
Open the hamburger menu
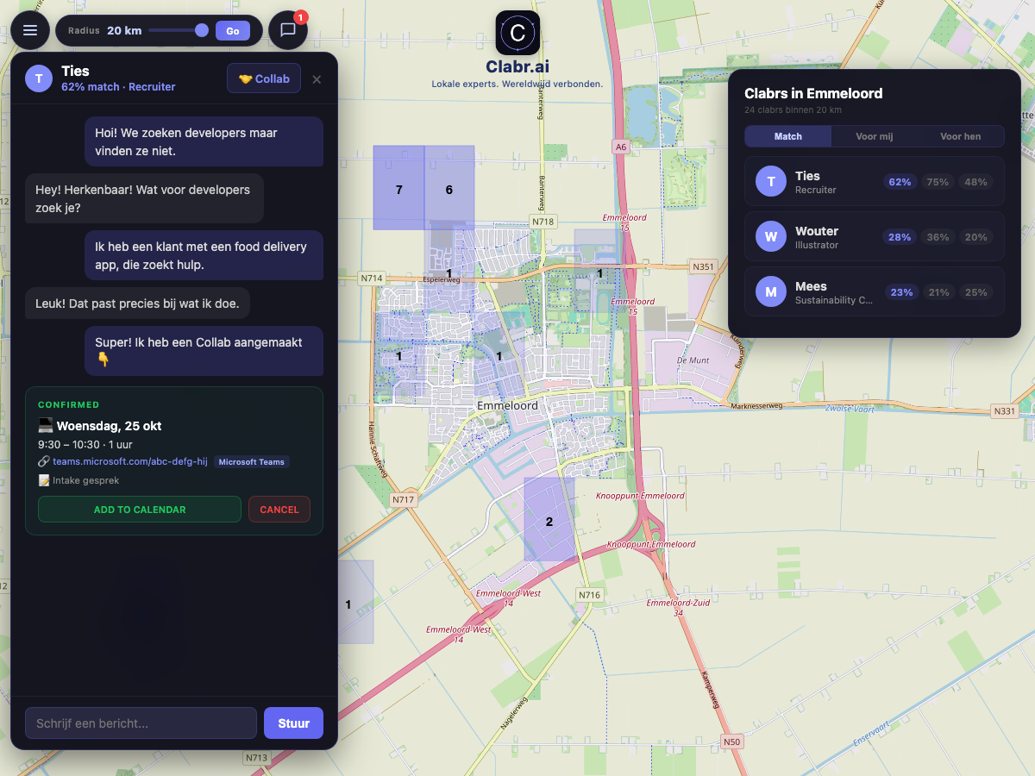tap(30, 30)
